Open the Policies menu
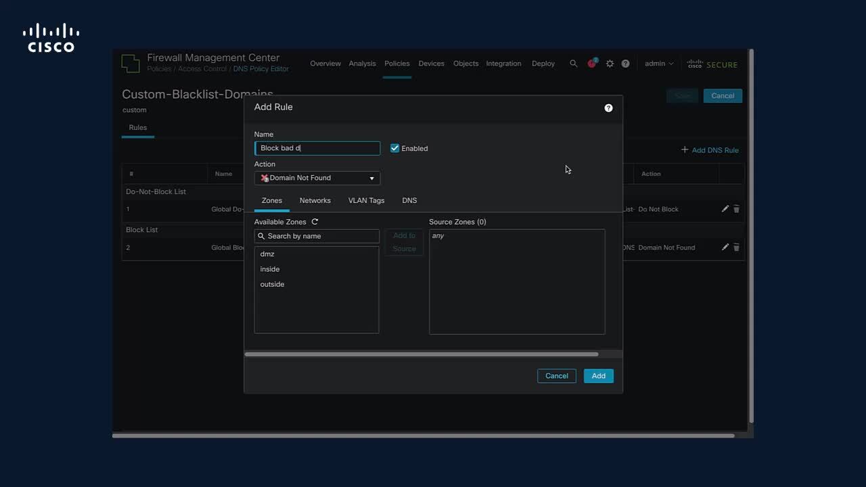The height and width of the screenshot is (487, 866). (397, 64)
